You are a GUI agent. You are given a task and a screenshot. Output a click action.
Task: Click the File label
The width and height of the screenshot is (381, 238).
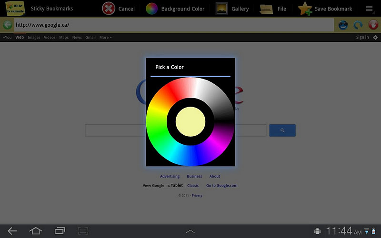282,9
